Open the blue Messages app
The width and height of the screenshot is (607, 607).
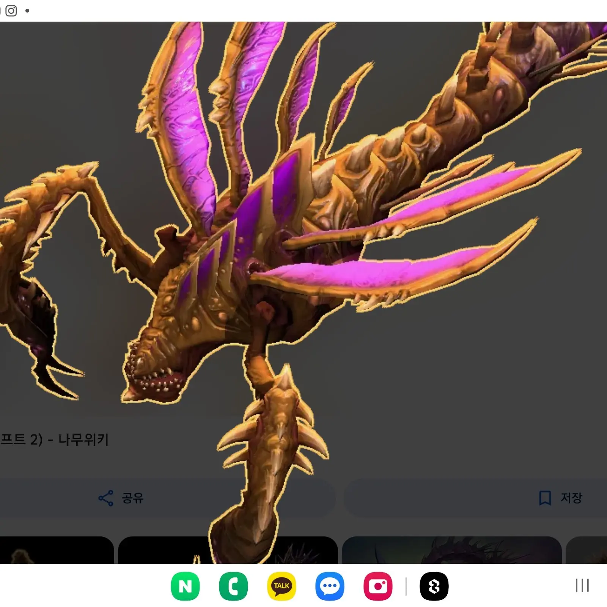[x=330, y=586]
